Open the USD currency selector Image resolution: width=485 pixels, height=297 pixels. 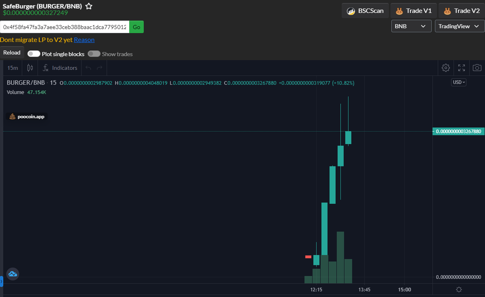coord(459,82)
